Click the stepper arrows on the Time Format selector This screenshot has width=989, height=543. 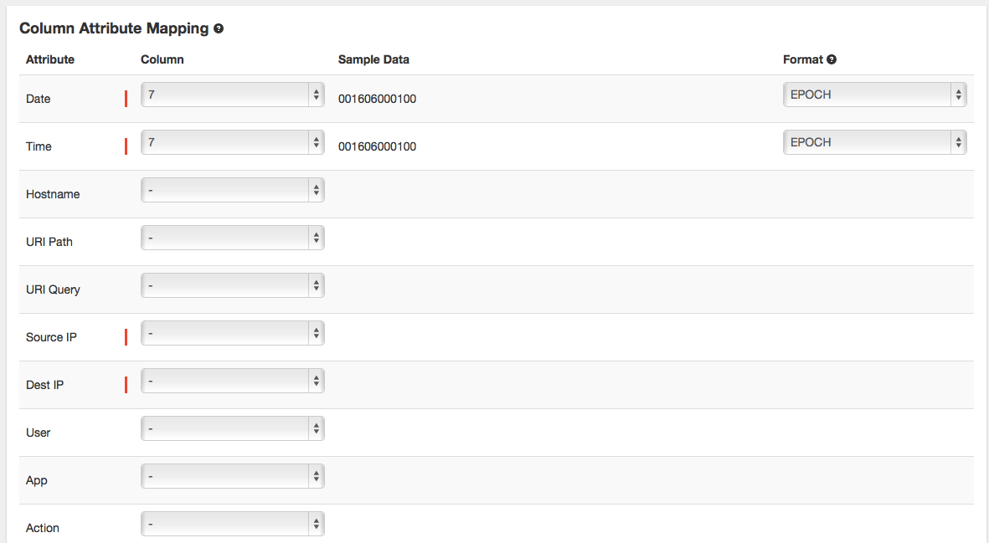pyautogui.click(x=957, y=142)
